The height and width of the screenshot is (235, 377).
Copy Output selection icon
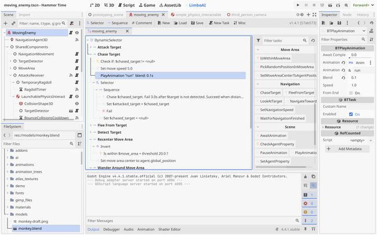(x=313, y=177)
